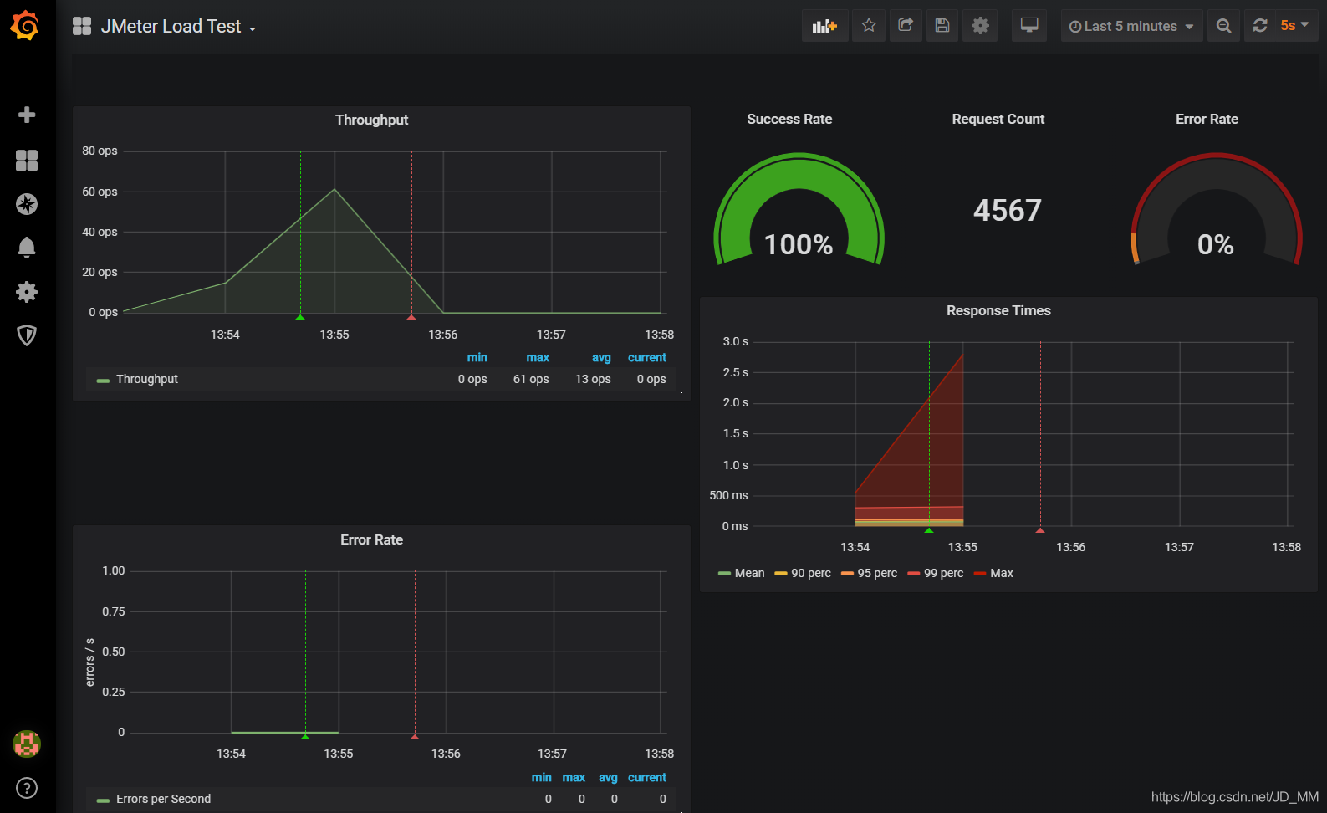Open Alerting bell icon in sidebar
Image resolution: width=1327 pixels, height=813 pixels.
click(x=27, y=248)
